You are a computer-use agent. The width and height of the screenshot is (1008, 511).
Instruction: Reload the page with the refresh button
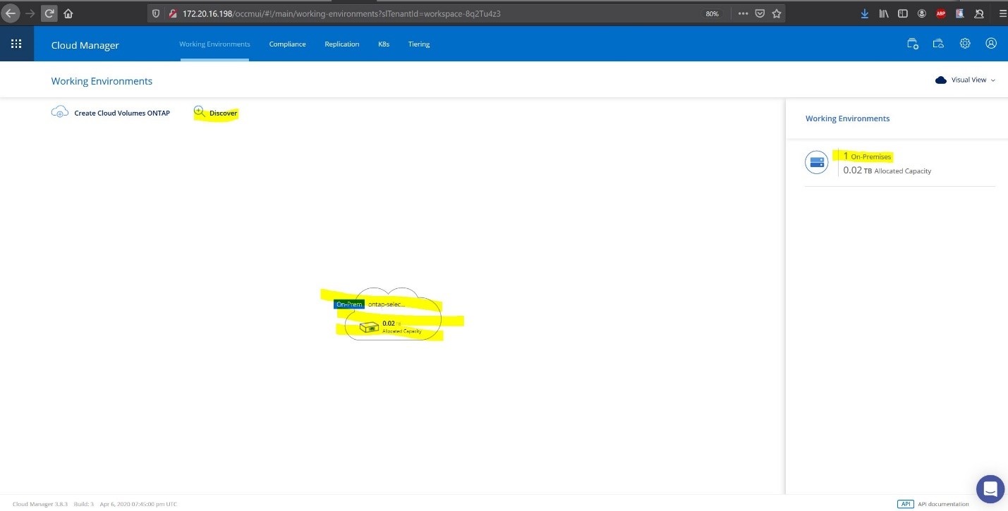49,13
